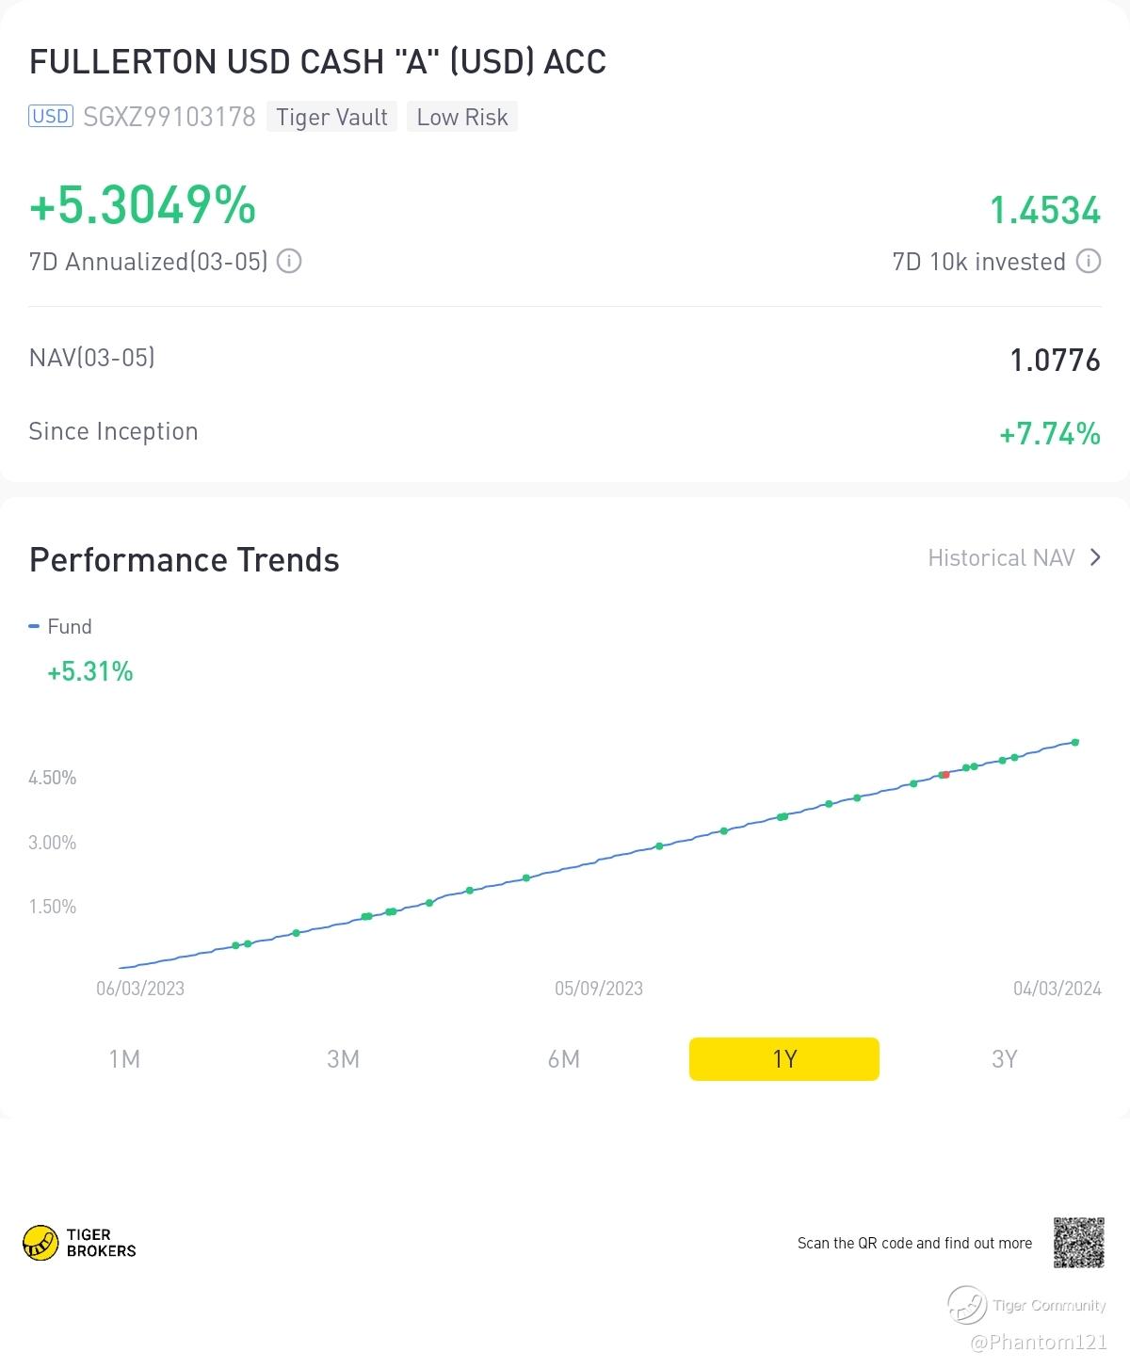Show the 6M performance period
This screenshot has width=1130, height=1368.
pos(564,1059)
